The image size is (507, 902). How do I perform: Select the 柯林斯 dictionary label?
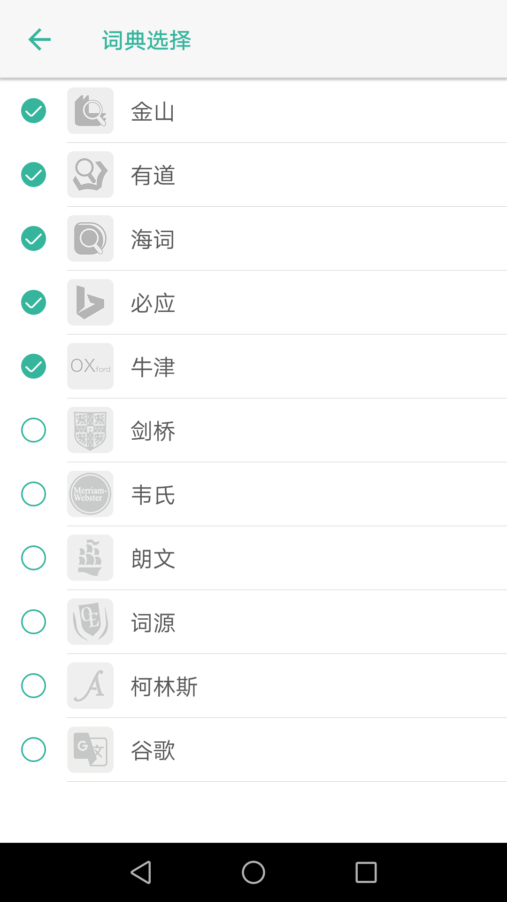click(164, 687)
